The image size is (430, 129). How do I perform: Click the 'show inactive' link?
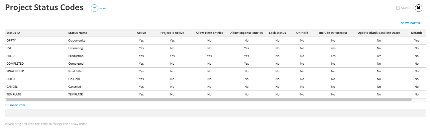411,23
